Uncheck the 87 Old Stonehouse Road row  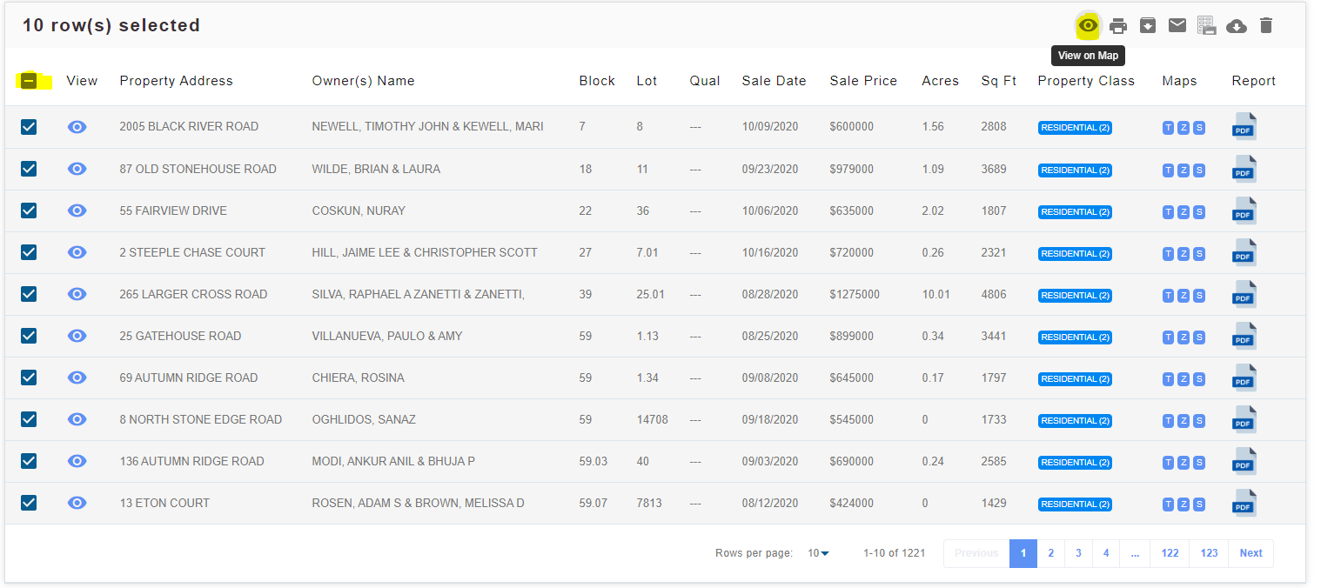coord(29,169)
